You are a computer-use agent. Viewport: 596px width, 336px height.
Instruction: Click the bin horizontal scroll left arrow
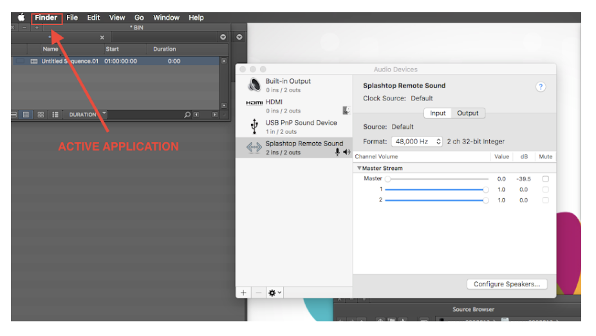click(196, 115)
